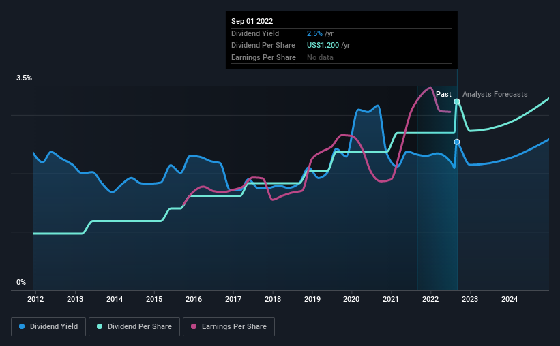Click the 0% y-axis label
The height and width of the screenshot is (346, 560).
[21, 282]
